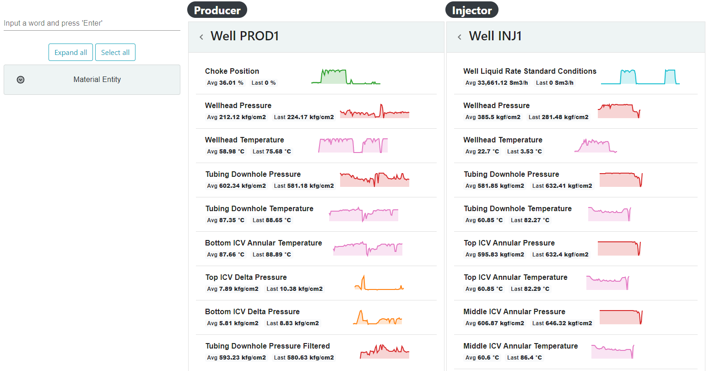Expand the Material Entity tree node
This screenshot has width=715, height=371.
click(x=21, y=80)
